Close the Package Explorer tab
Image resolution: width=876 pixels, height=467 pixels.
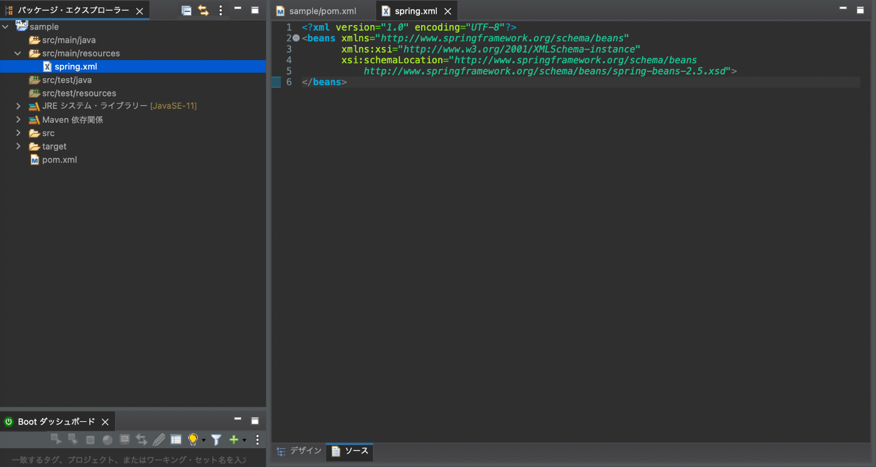pos(140,11)
